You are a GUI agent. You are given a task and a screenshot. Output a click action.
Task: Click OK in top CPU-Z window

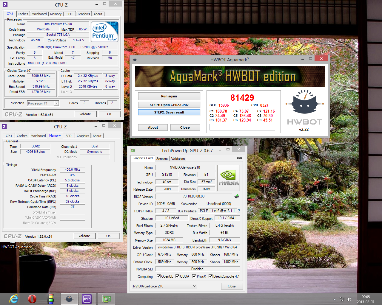pyautogui.click(x=110, y=114)
